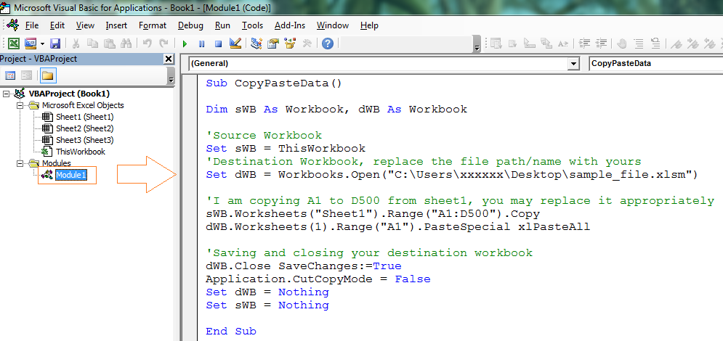Open the View menu
723x341 pixels.
point(85,25)
